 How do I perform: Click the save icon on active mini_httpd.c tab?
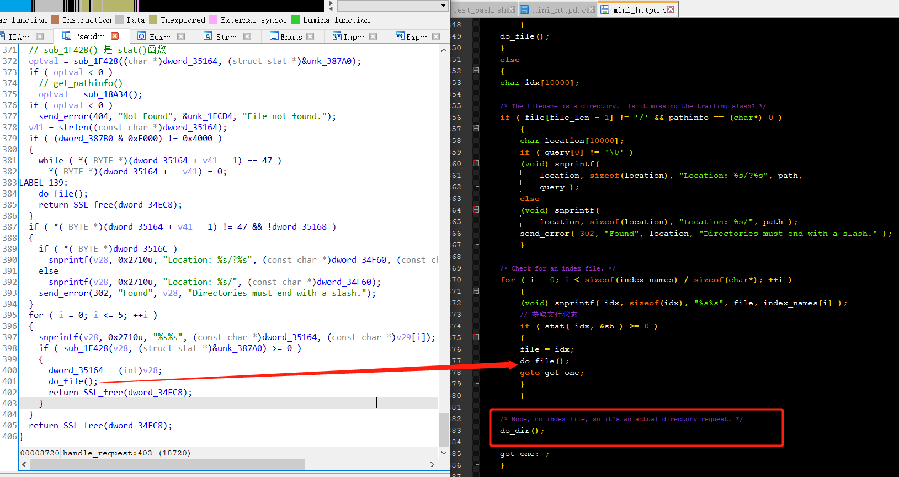tap(605, 9)
